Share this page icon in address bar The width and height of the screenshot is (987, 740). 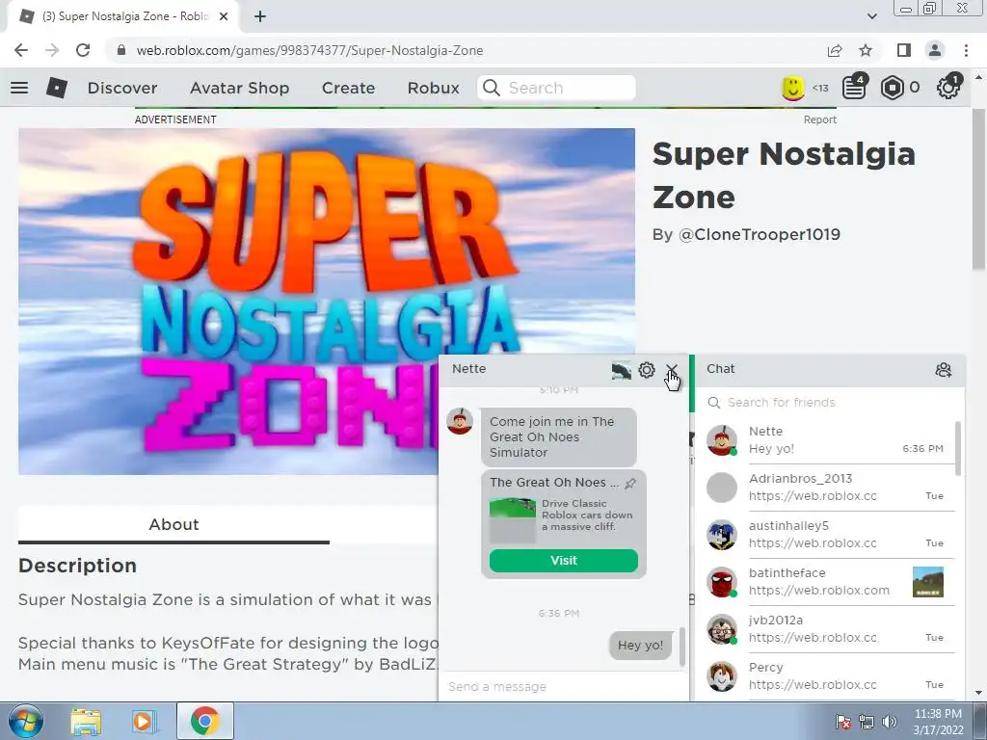(x=835, y=50)
